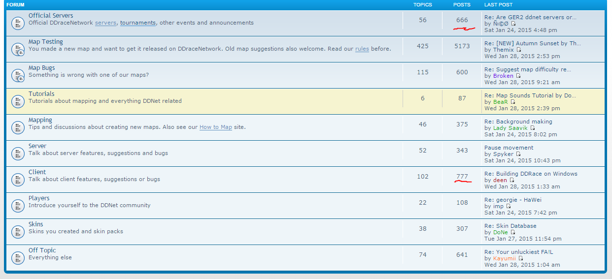This screenshot has height=279, width=612.
Task: View latest post icon next to Kayumii
Action: pyautogui.click(x=521, y=258)
